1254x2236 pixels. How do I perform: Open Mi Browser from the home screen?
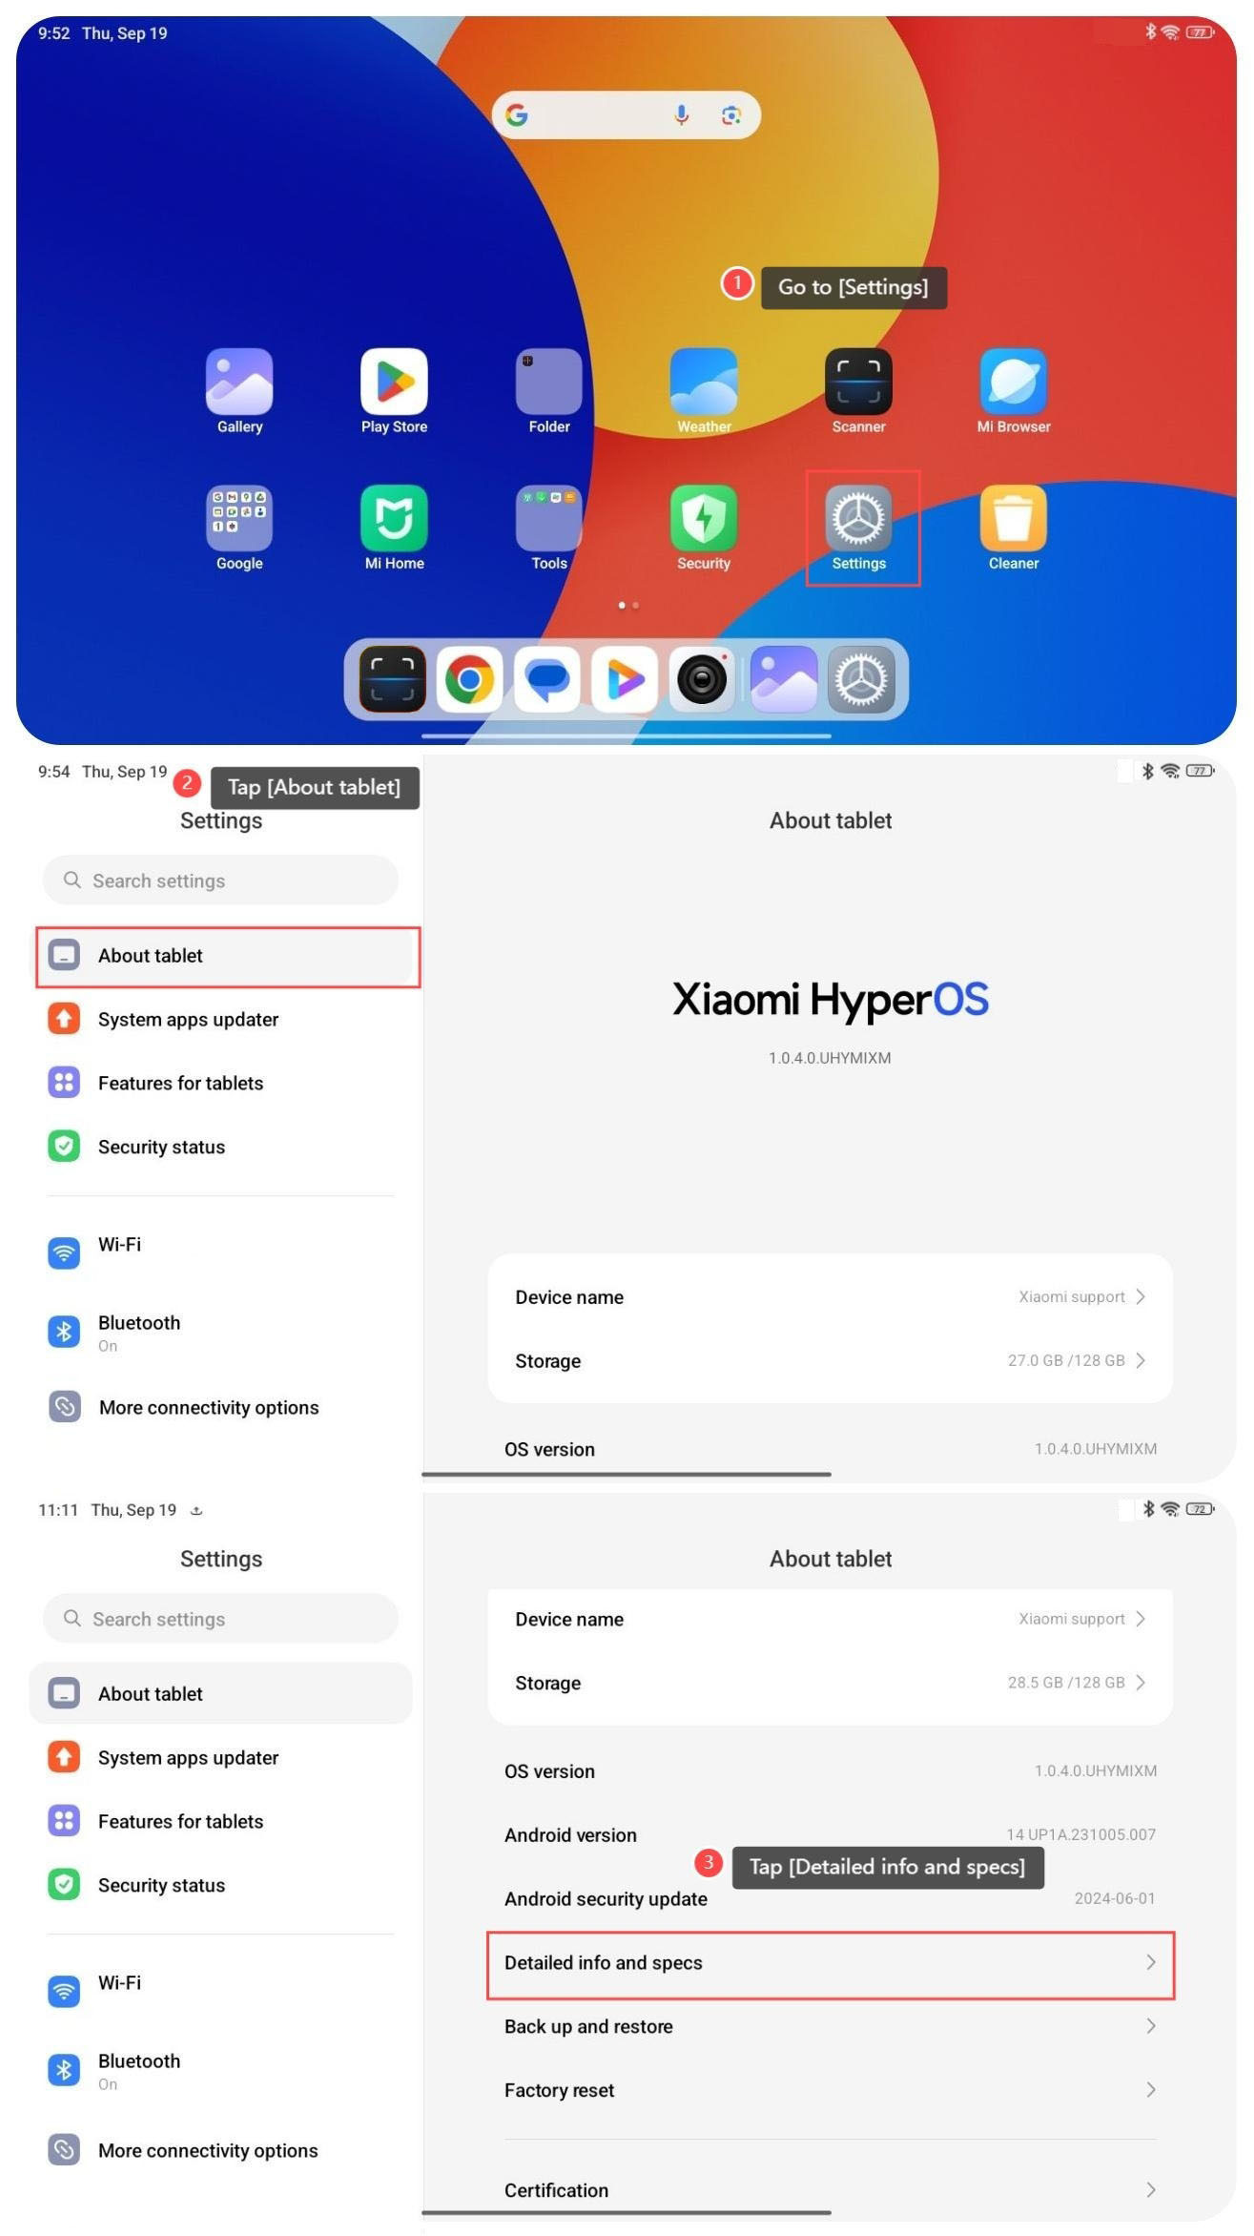(x=1013, y=383)
